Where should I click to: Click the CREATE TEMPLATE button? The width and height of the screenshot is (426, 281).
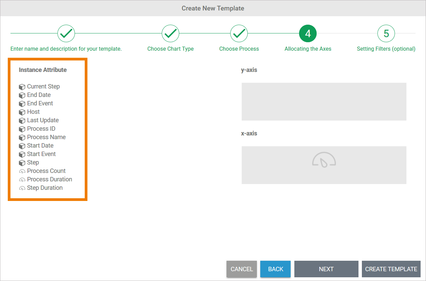tap(391, 269)
